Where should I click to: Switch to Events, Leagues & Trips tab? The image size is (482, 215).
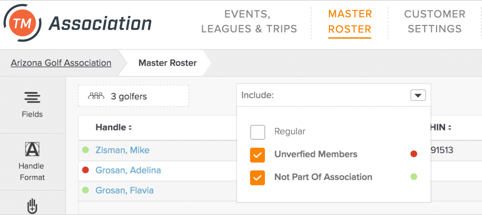coord(249,21)
